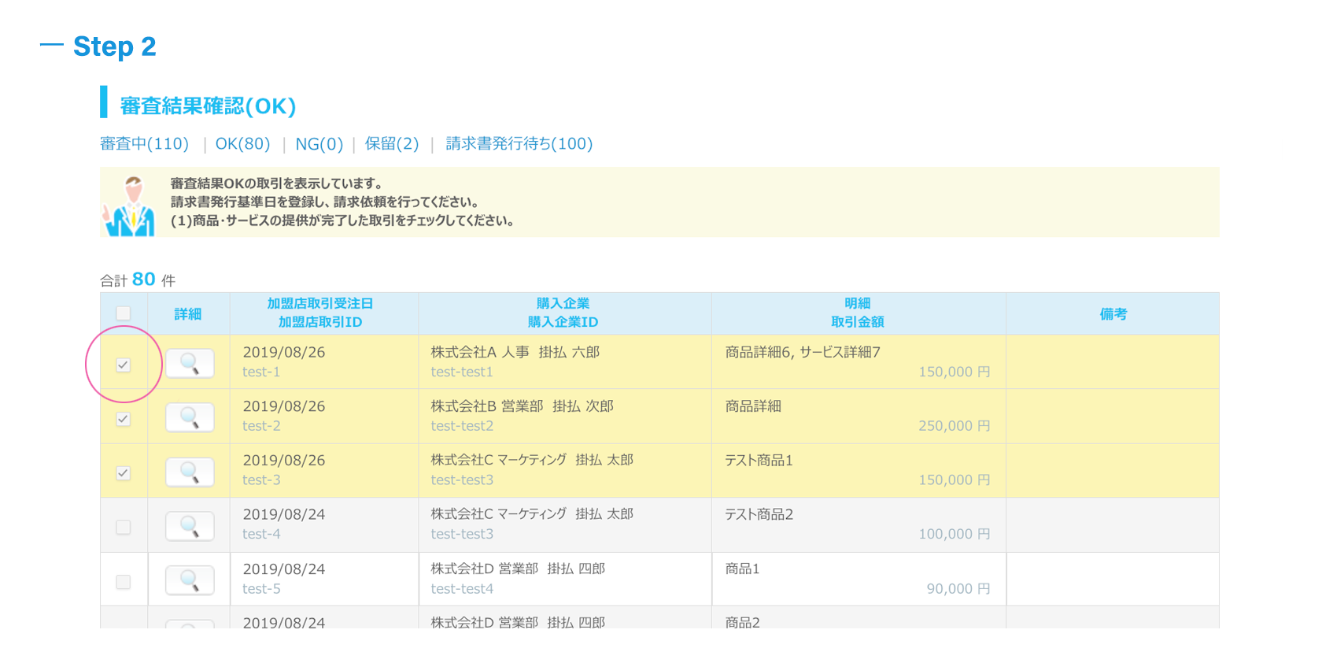Open details magnifier for test-2
Screen dimensions: 1322x652
click(190, 417)
